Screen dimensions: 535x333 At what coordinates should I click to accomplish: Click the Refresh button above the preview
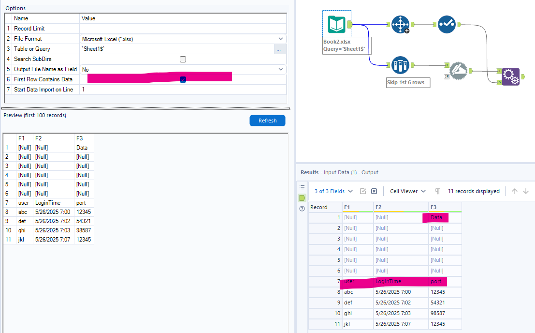pos(267,120)
